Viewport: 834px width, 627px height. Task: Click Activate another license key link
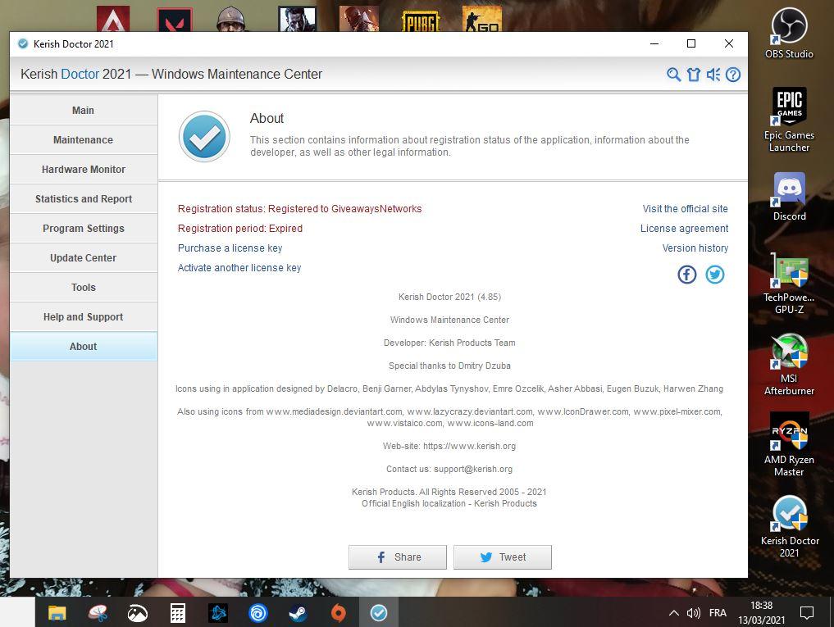click(x=239, y=268)
